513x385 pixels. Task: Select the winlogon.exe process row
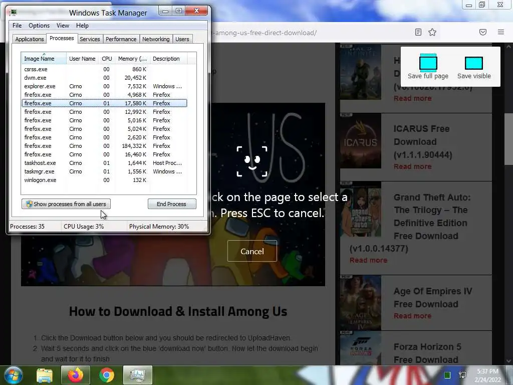point(104,180)
